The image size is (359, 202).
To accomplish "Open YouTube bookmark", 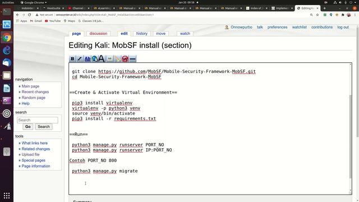I will coord(53,21).
